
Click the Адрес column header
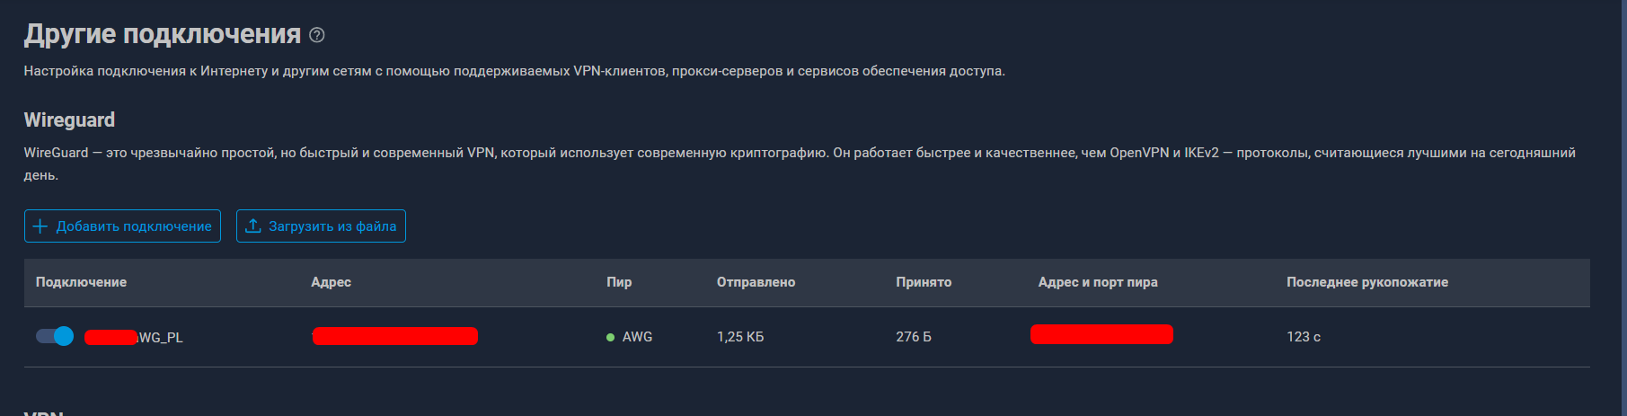tap(331, 282)
